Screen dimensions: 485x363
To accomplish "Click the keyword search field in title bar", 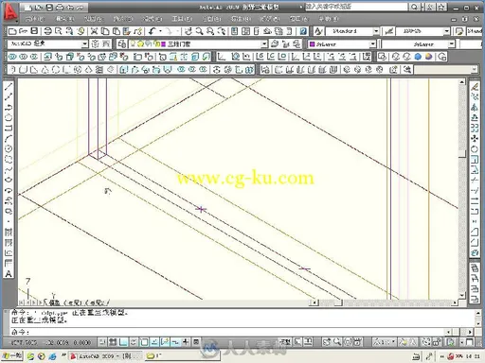I will pos(356,7).
